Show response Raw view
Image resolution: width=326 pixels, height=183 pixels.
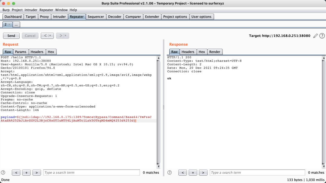[174, 52]
